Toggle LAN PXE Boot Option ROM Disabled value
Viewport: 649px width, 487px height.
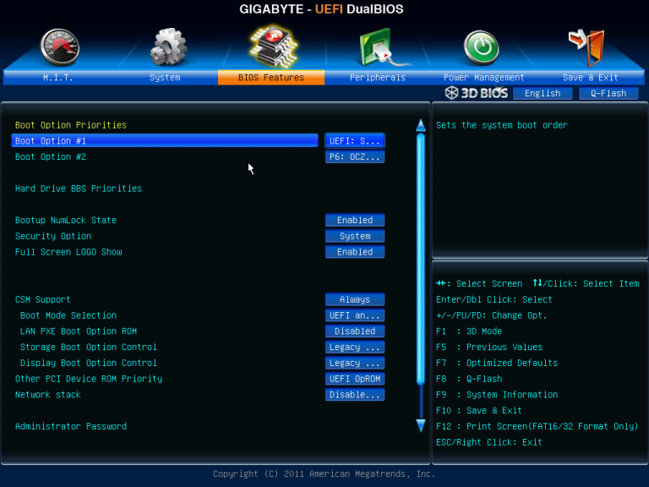coord(355,331)
